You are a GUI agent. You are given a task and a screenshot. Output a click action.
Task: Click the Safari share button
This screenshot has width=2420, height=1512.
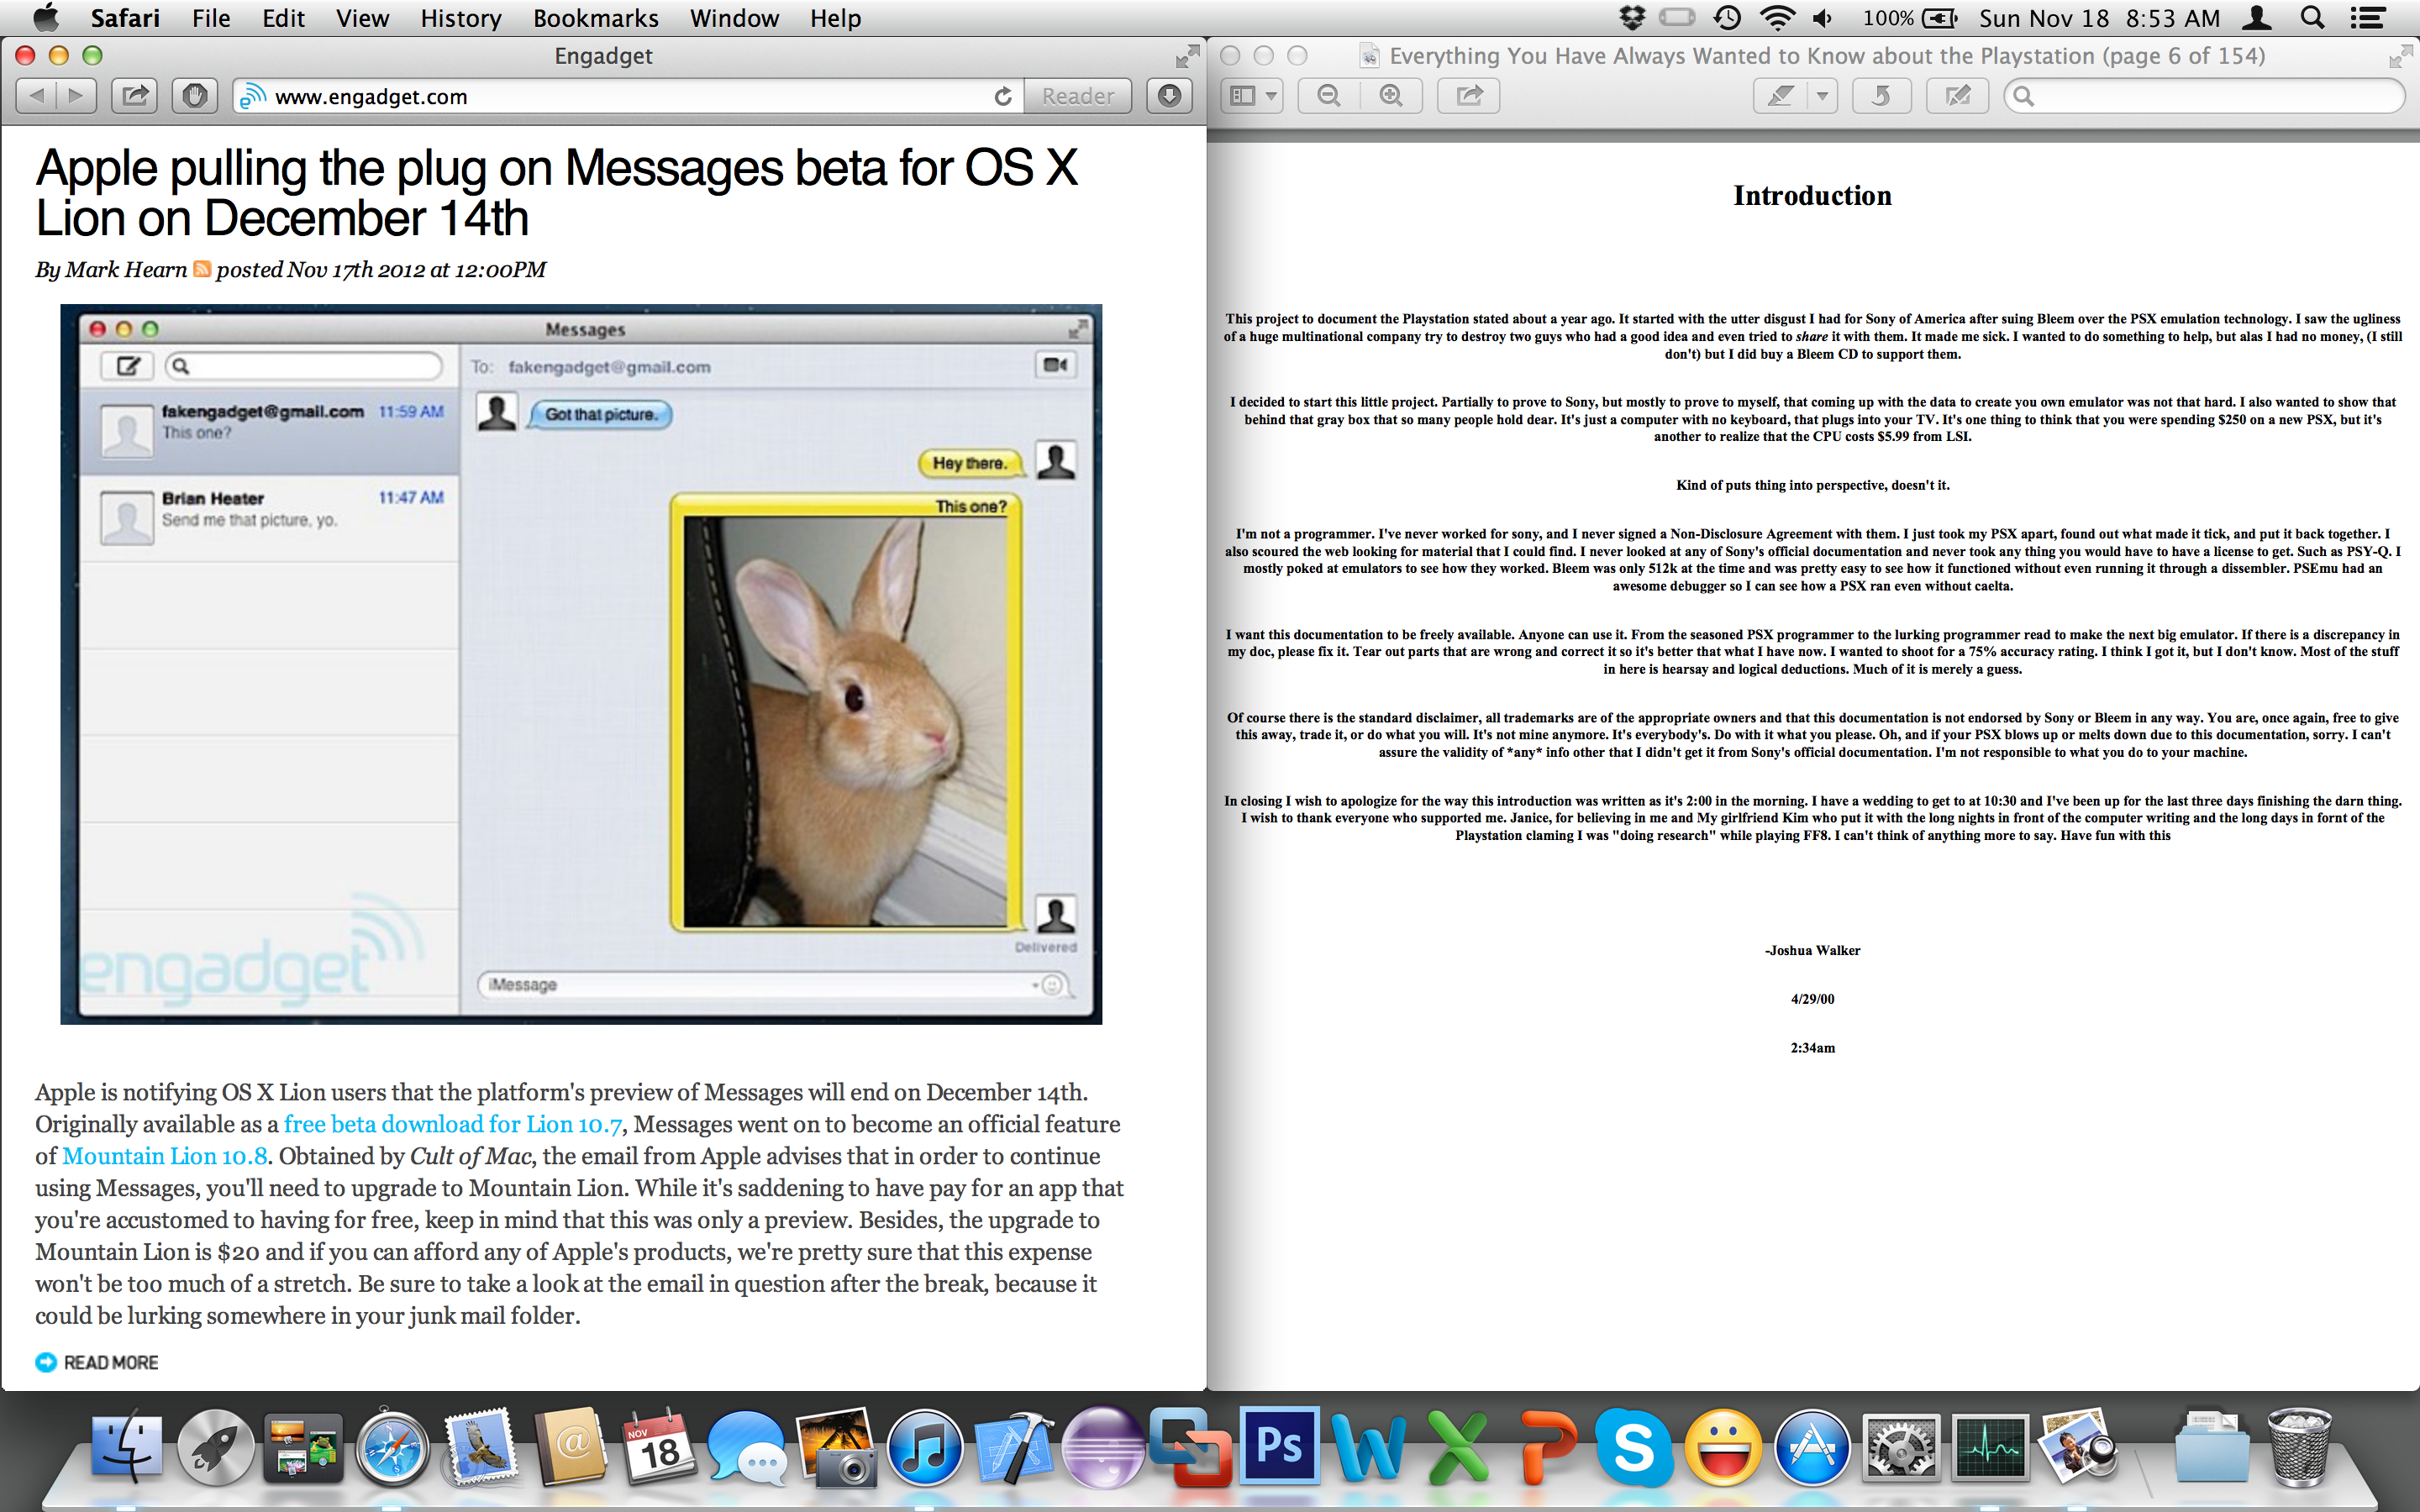[x=135, y=96]
